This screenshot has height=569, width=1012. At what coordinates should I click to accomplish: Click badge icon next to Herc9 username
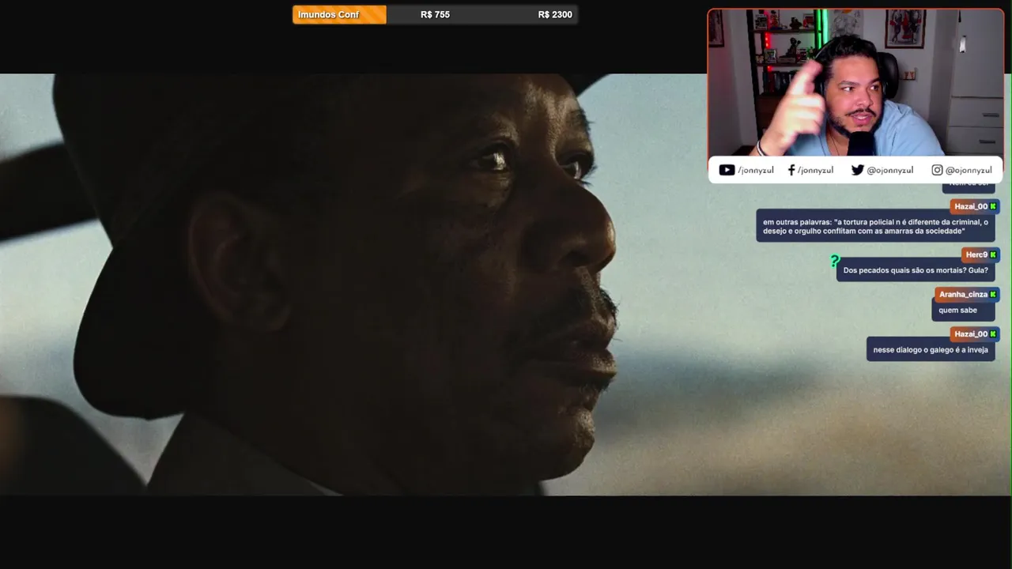coord(993,254)
